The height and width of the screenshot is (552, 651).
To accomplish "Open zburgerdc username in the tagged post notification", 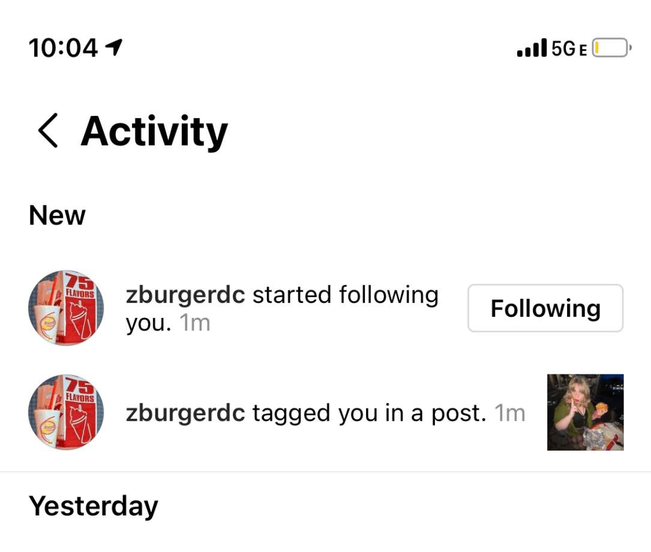I will (x=185, y=413).
